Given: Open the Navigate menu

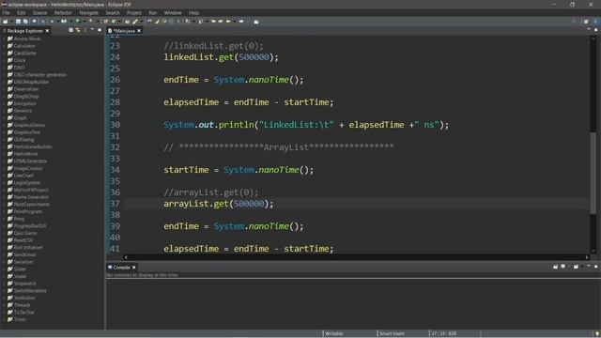Looking at the screenshot, I should coord(88,12).
